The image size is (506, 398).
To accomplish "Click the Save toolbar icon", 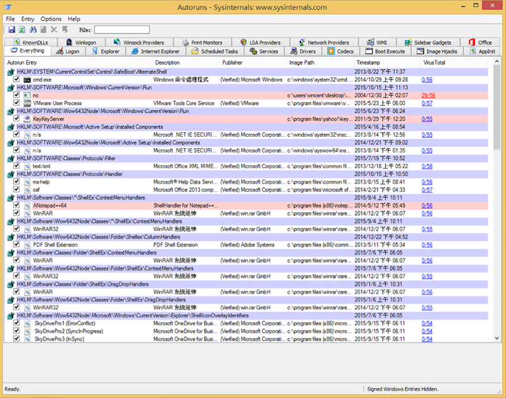I will click(x=11, y=30).
